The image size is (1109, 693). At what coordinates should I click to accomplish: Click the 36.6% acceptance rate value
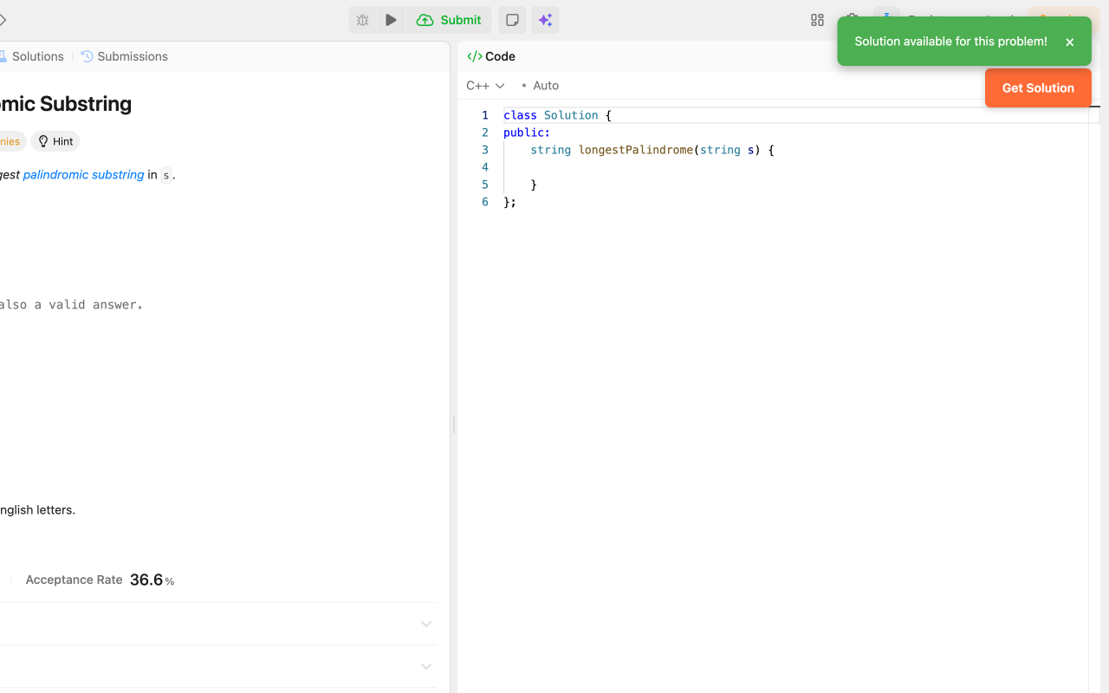point(152,580)
